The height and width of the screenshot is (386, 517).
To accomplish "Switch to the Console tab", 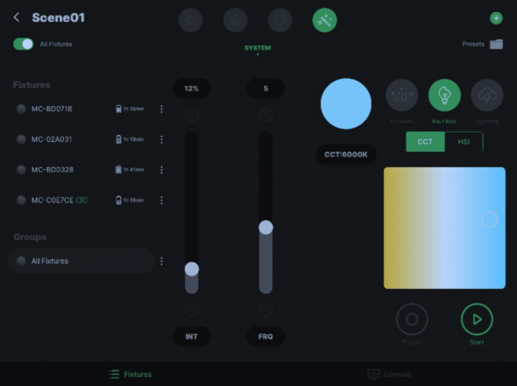I will (x=390, y=374).
